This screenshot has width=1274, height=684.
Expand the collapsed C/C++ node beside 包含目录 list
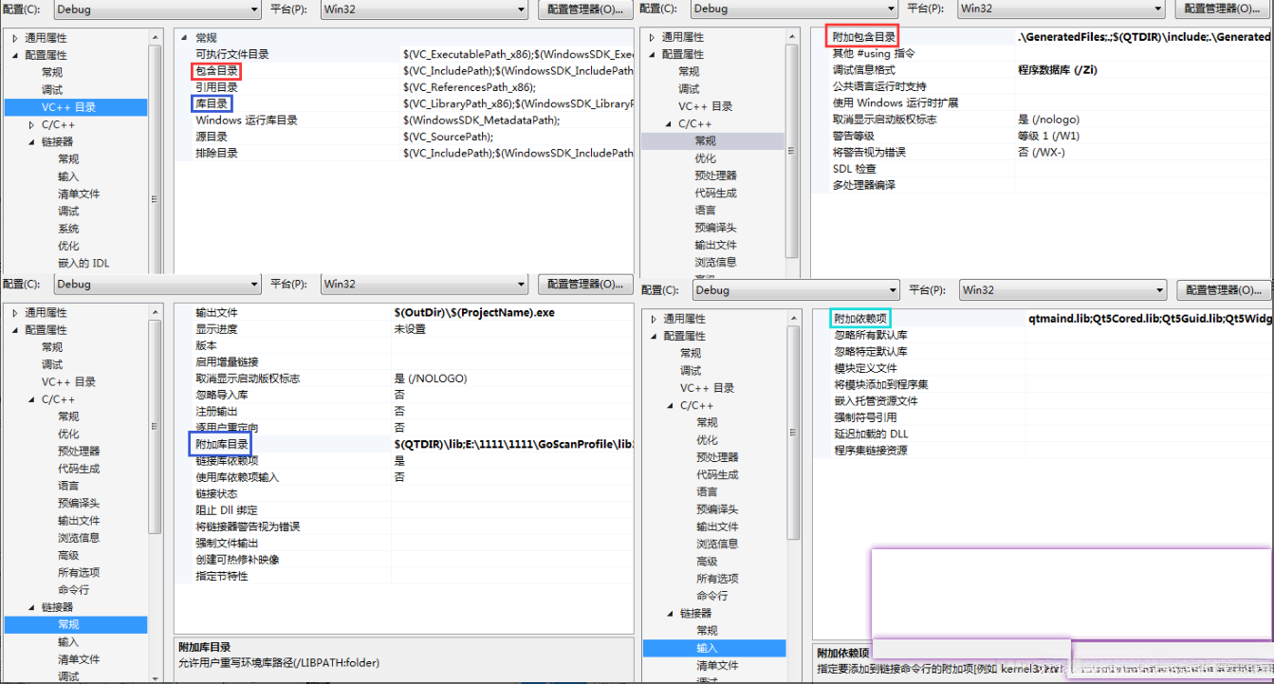coord(31,124)
